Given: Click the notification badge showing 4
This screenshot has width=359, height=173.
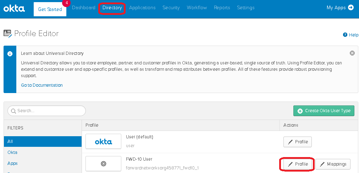Looking at the screenshot, I should click(x=66, y=3).
